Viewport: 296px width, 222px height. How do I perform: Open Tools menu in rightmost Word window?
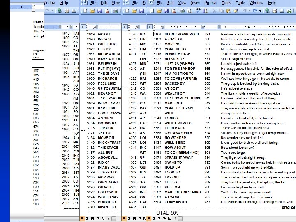coord(226,3)
